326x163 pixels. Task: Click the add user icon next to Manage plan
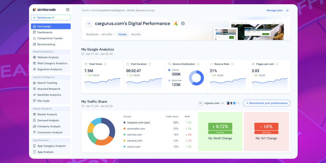tap(288, 10)
